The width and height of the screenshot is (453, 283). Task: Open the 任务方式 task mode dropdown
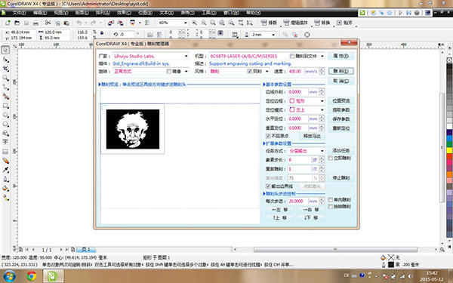point(322,151)
